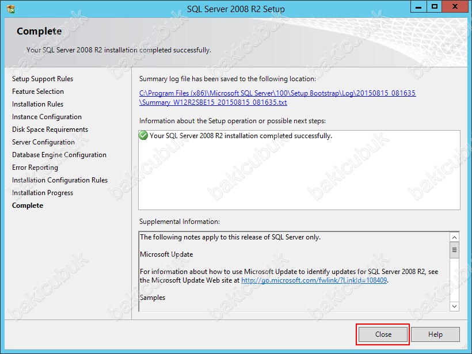This screenshot has width=472, height=354.
Task: Select the Installation Progress step
Action: coord(43,193)
